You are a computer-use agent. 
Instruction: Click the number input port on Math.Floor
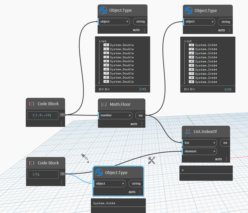(115, 115)
